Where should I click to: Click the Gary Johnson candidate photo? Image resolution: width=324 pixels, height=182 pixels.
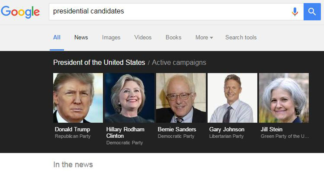tap(232, 98)
